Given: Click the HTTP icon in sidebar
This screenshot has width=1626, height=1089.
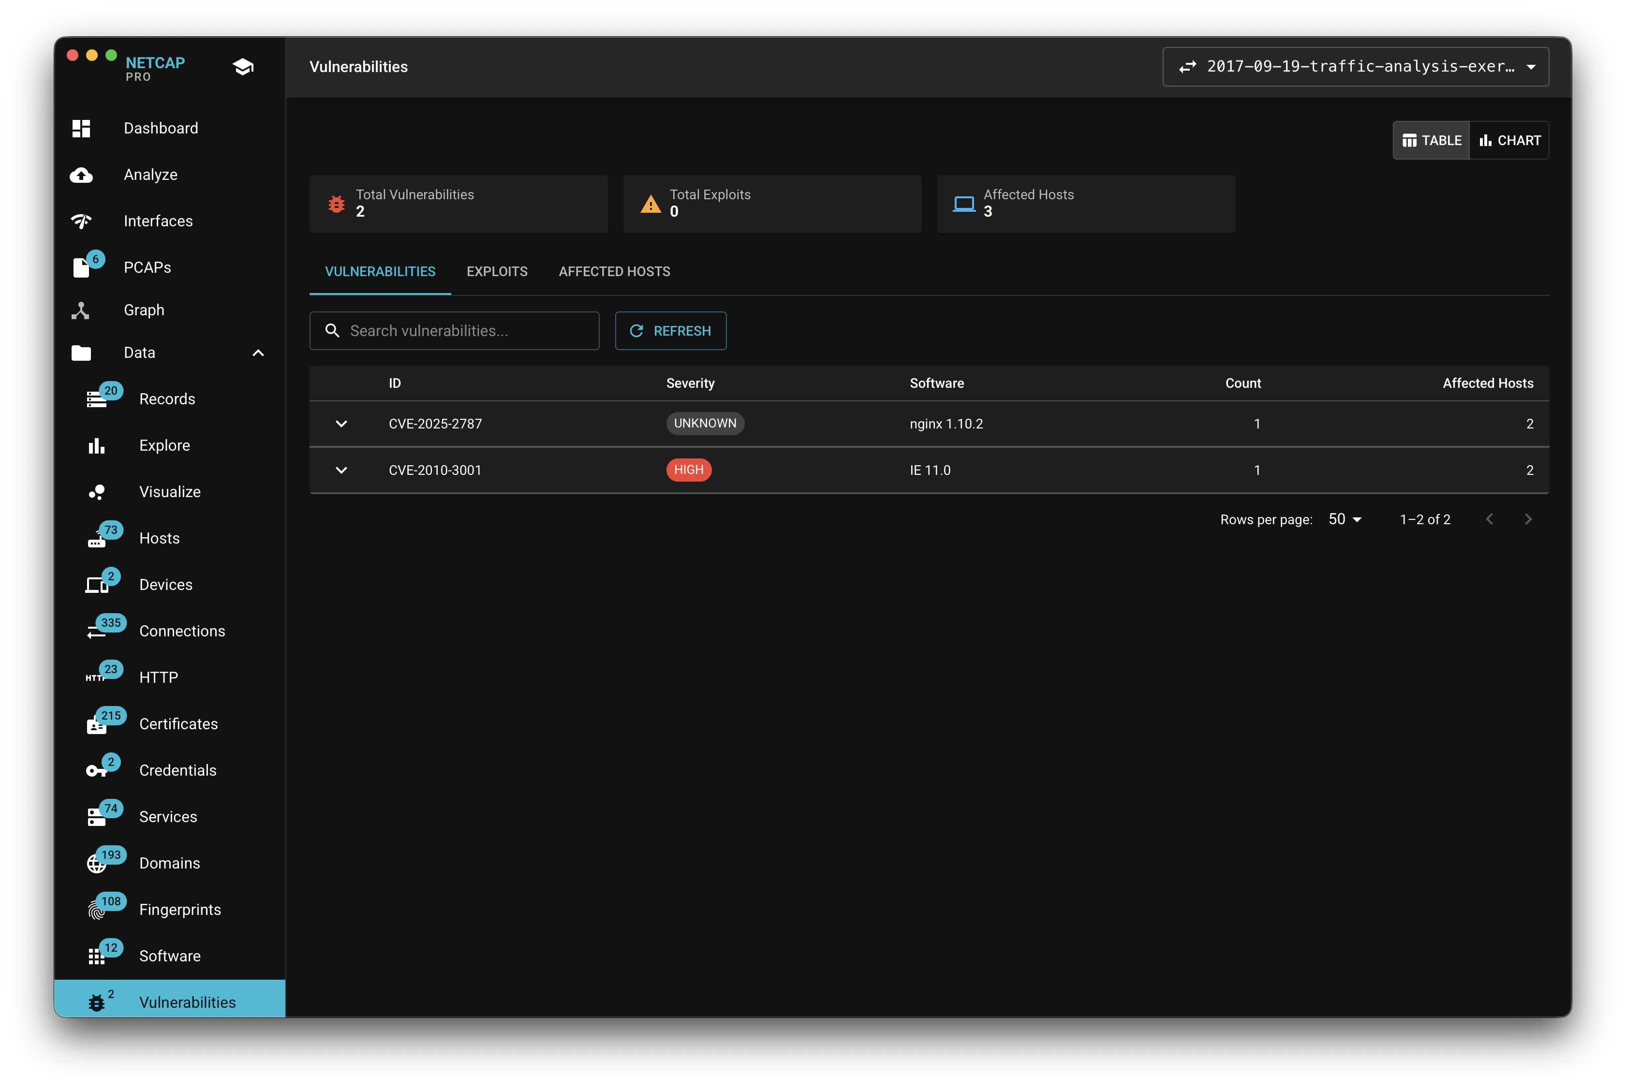Looking at the screenshot, I should pyautogui.click(x=95, y=678).
